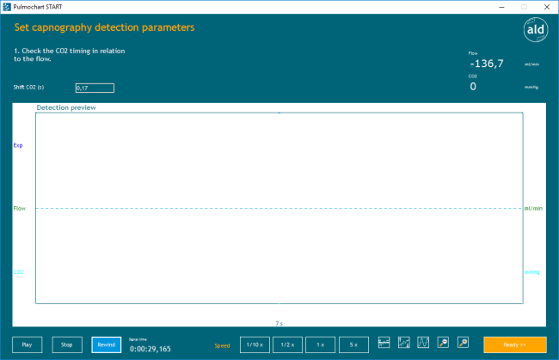
Task: Rewind the signal to the start
Action: pos(107,345)
